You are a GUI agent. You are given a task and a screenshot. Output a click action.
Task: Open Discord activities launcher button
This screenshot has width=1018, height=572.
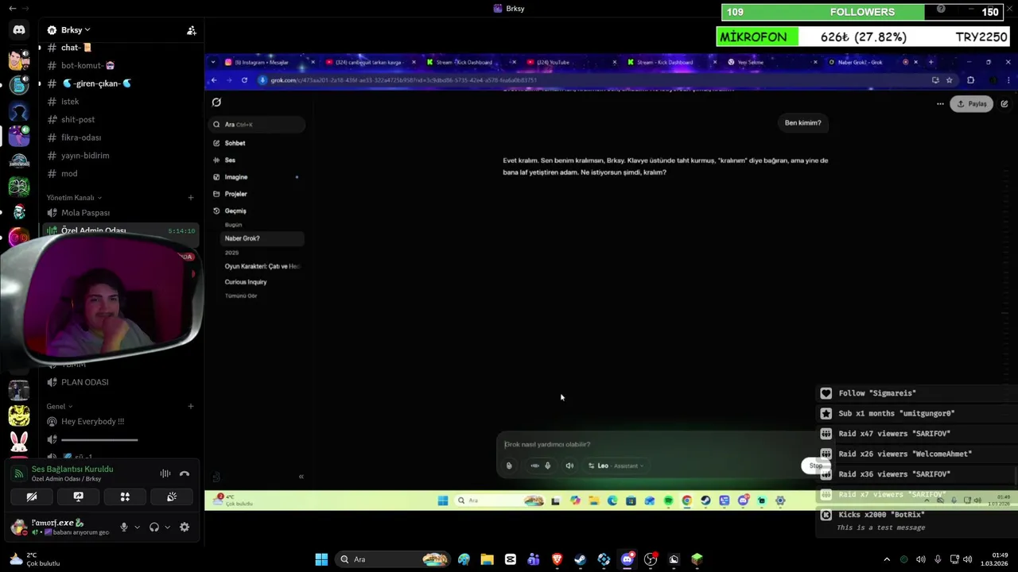[125, 497]
